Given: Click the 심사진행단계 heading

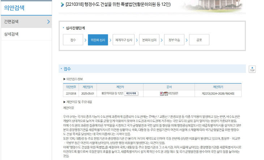Looking at the screenshot, I should (x=75, y=28).
